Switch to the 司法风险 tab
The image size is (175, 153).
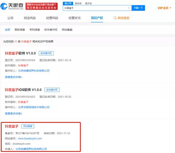30,18
